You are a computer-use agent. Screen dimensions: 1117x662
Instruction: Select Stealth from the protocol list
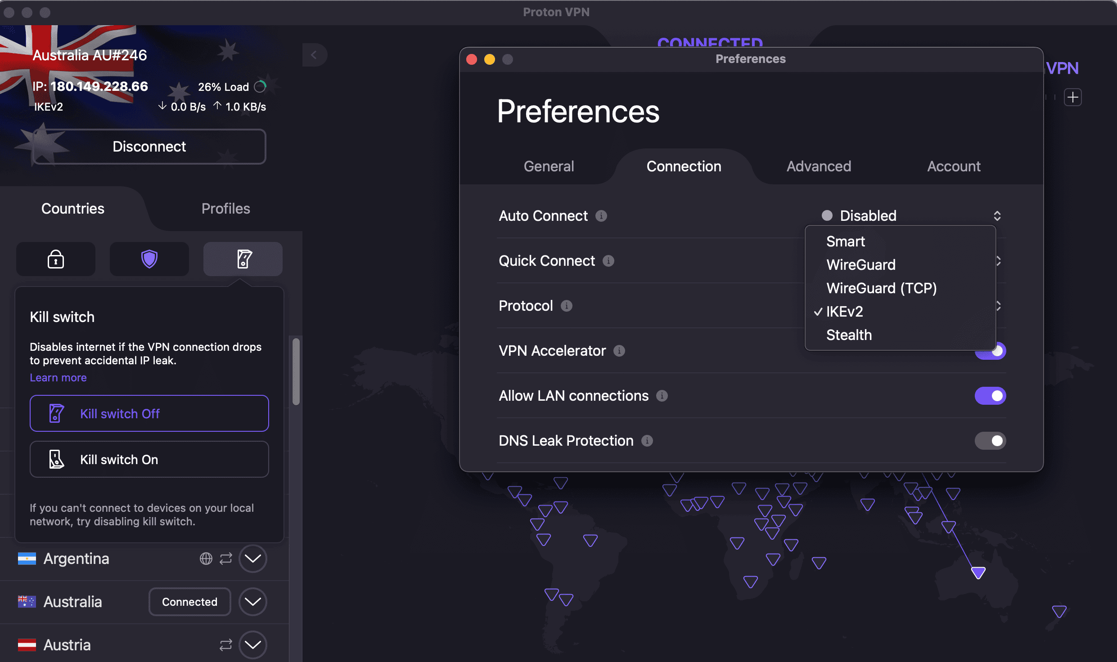coord(849,335)
